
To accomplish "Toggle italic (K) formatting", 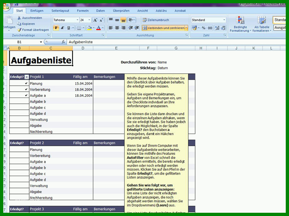I will pos(62,28).
